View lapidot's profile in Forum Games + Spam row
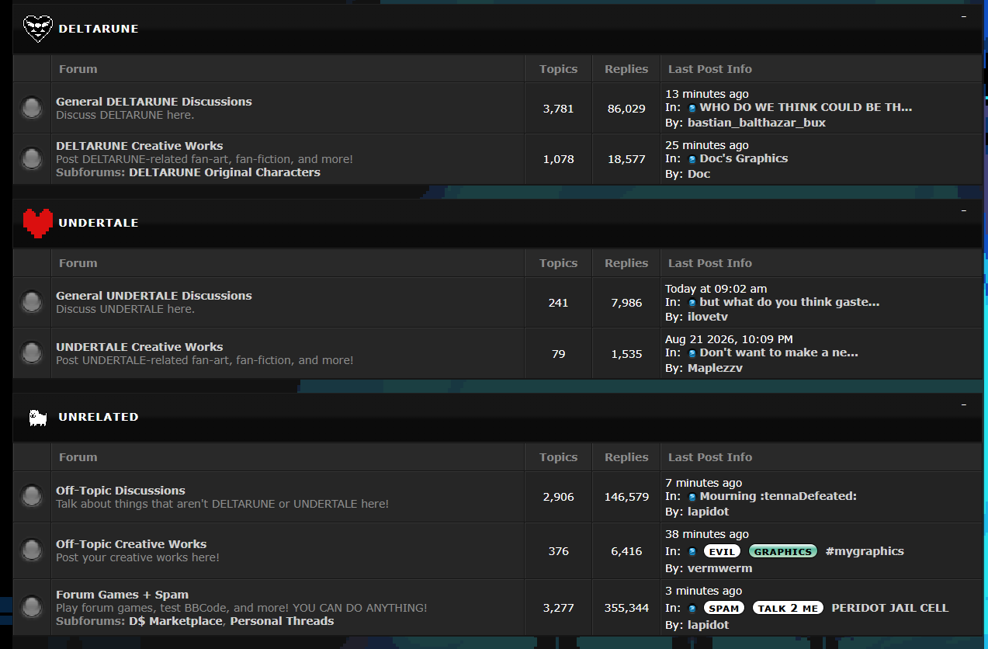Image resolution: width=988 pixels, height=649 pixels. coord(708,625)
